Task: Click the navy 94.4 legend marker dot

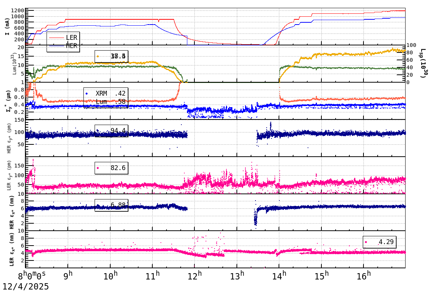Action: click(x=98, y=130)
